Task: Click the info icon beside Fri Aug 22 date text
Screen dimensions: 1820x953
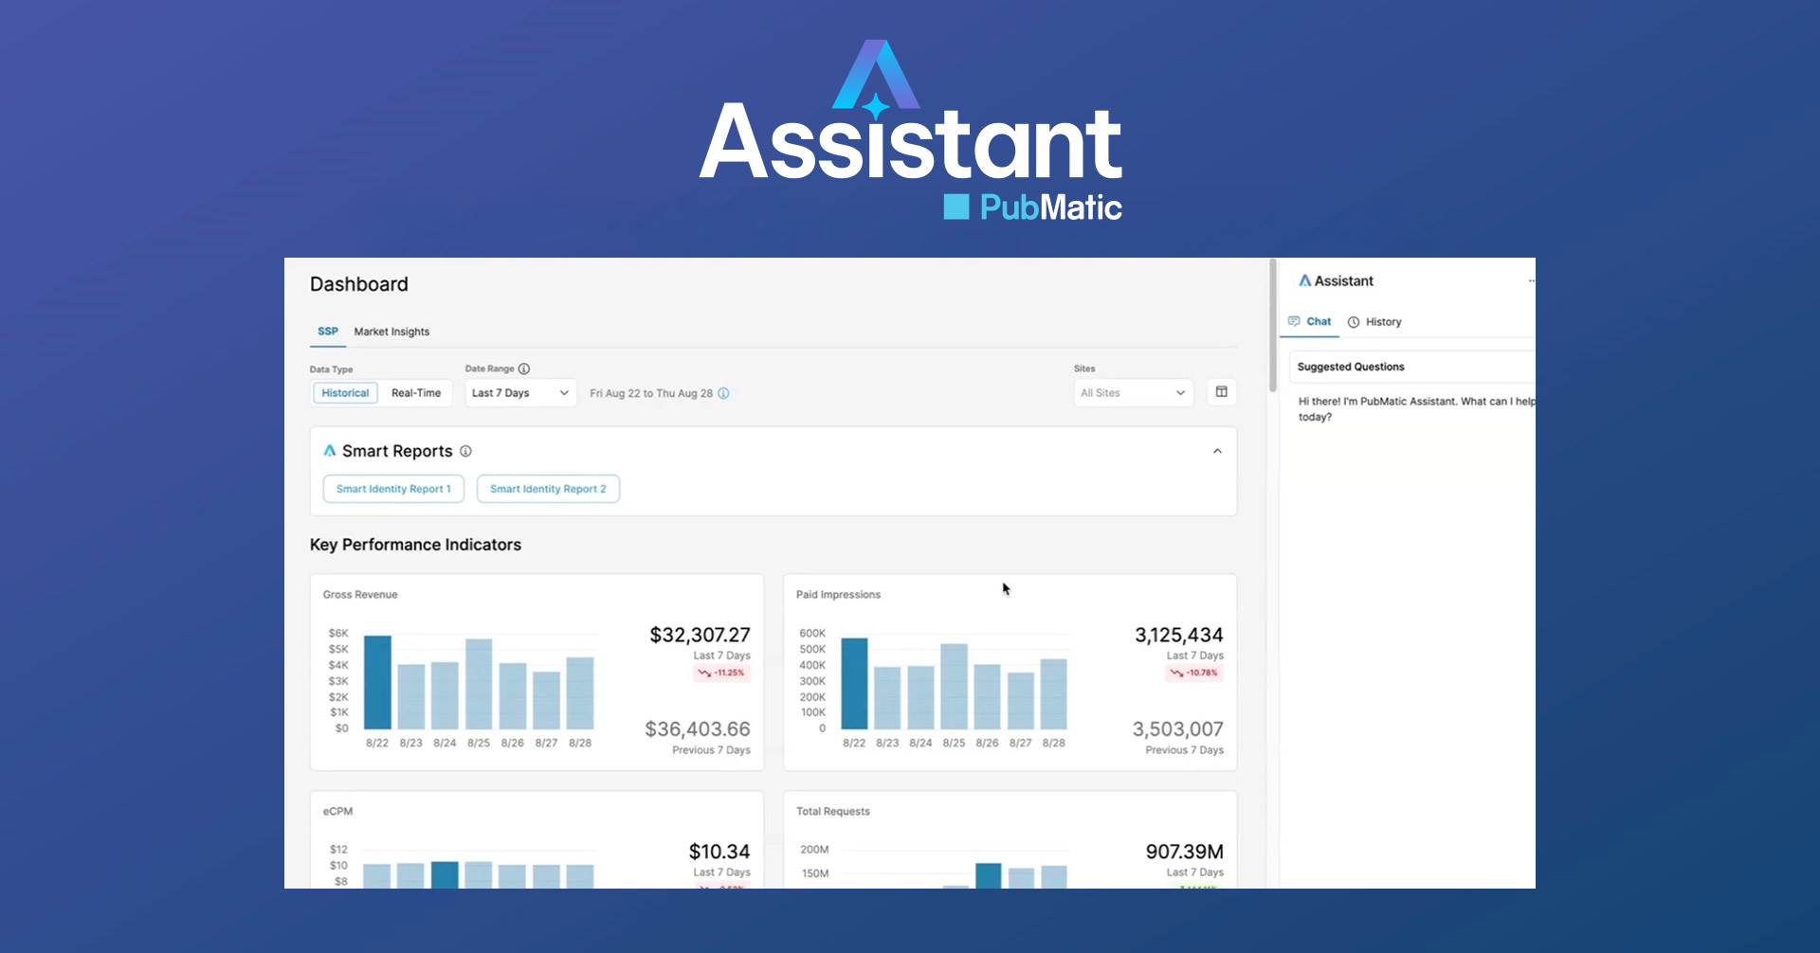Action: tap(724, 393)
